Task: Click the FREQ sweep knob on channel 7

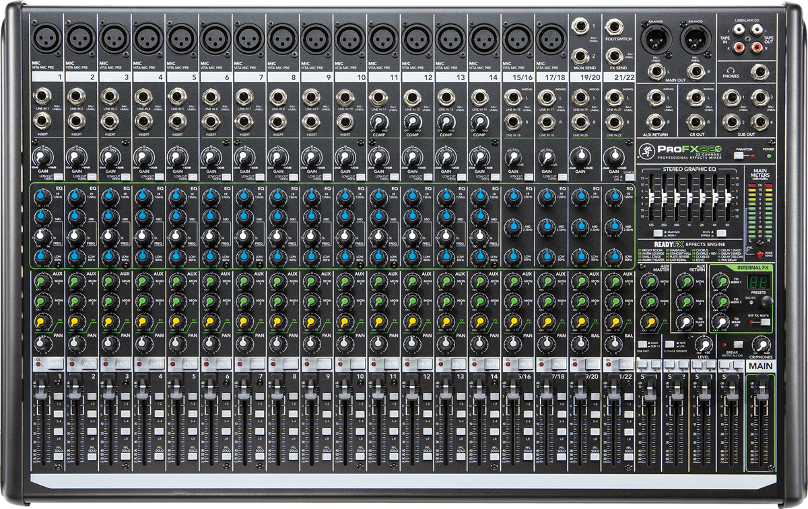Action: (x=243, y=236)
